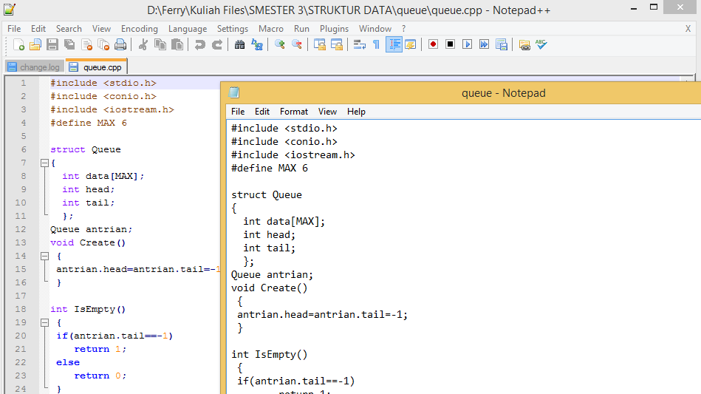The width and height of the screenshot is (701, 394).
Task: Switch to the change.log tab
Action: coord(34,67)
